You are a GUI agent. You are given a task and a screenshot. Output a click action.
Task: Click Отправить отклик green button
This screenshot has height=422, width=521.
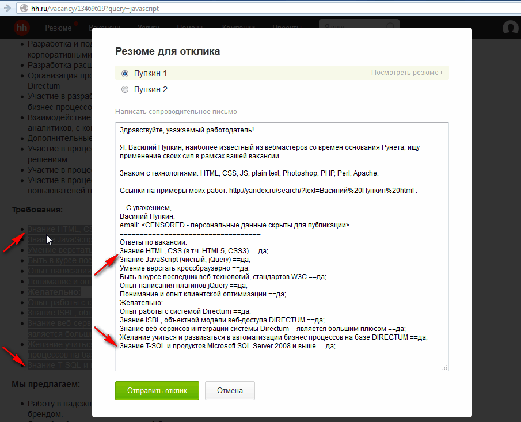(157, 390)
